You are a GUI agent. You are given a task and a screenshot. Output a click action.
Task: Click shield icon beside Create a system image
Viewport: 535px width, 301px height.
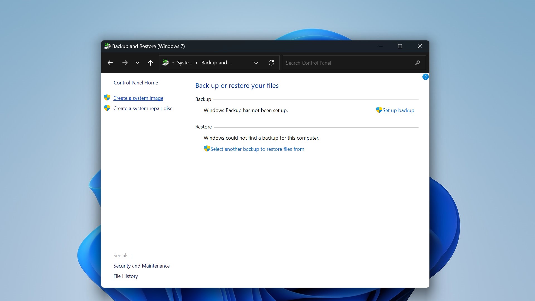(x=107, y=98)
